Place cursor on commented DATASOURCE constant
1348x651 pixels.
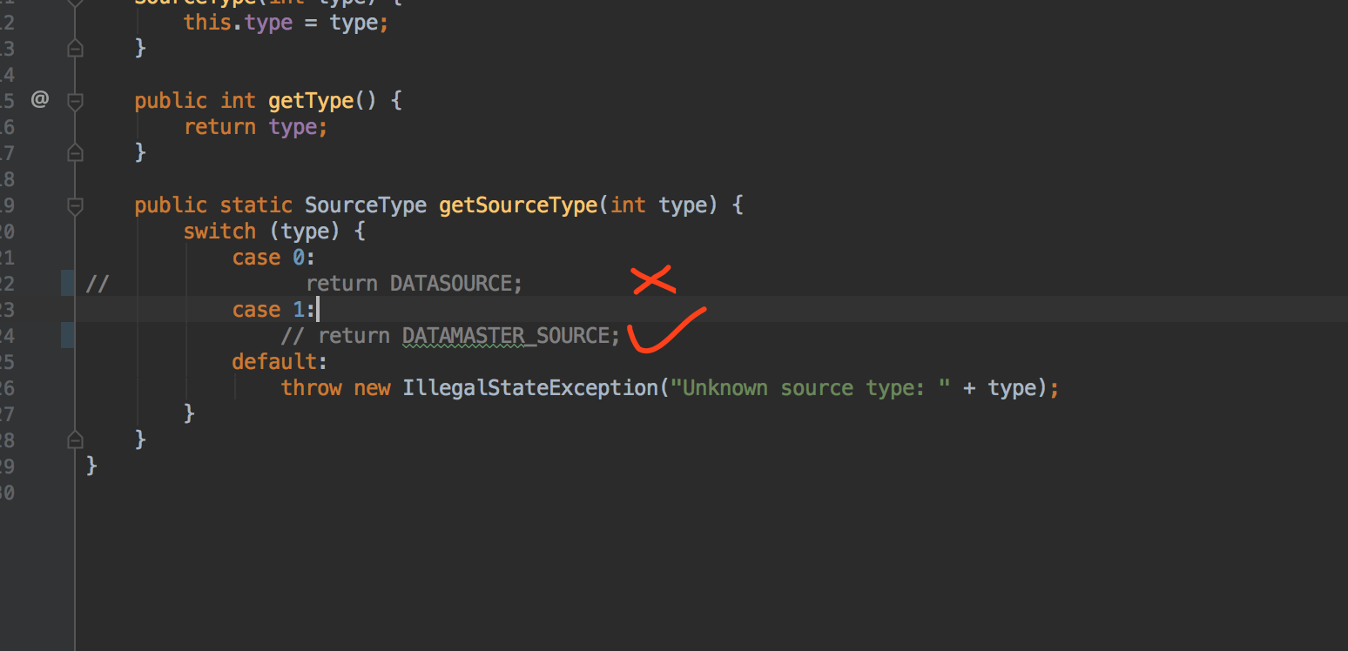point(450,284)
